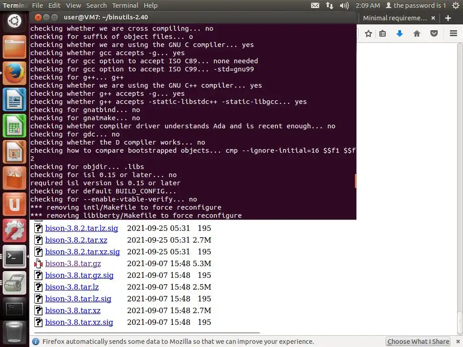
Task: Open Ubuntu One launcher icon
Action: pos(14,205)
